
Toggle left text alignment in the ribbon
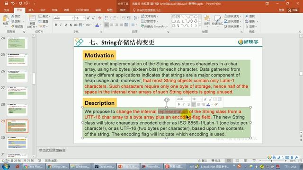pos(107,25)
